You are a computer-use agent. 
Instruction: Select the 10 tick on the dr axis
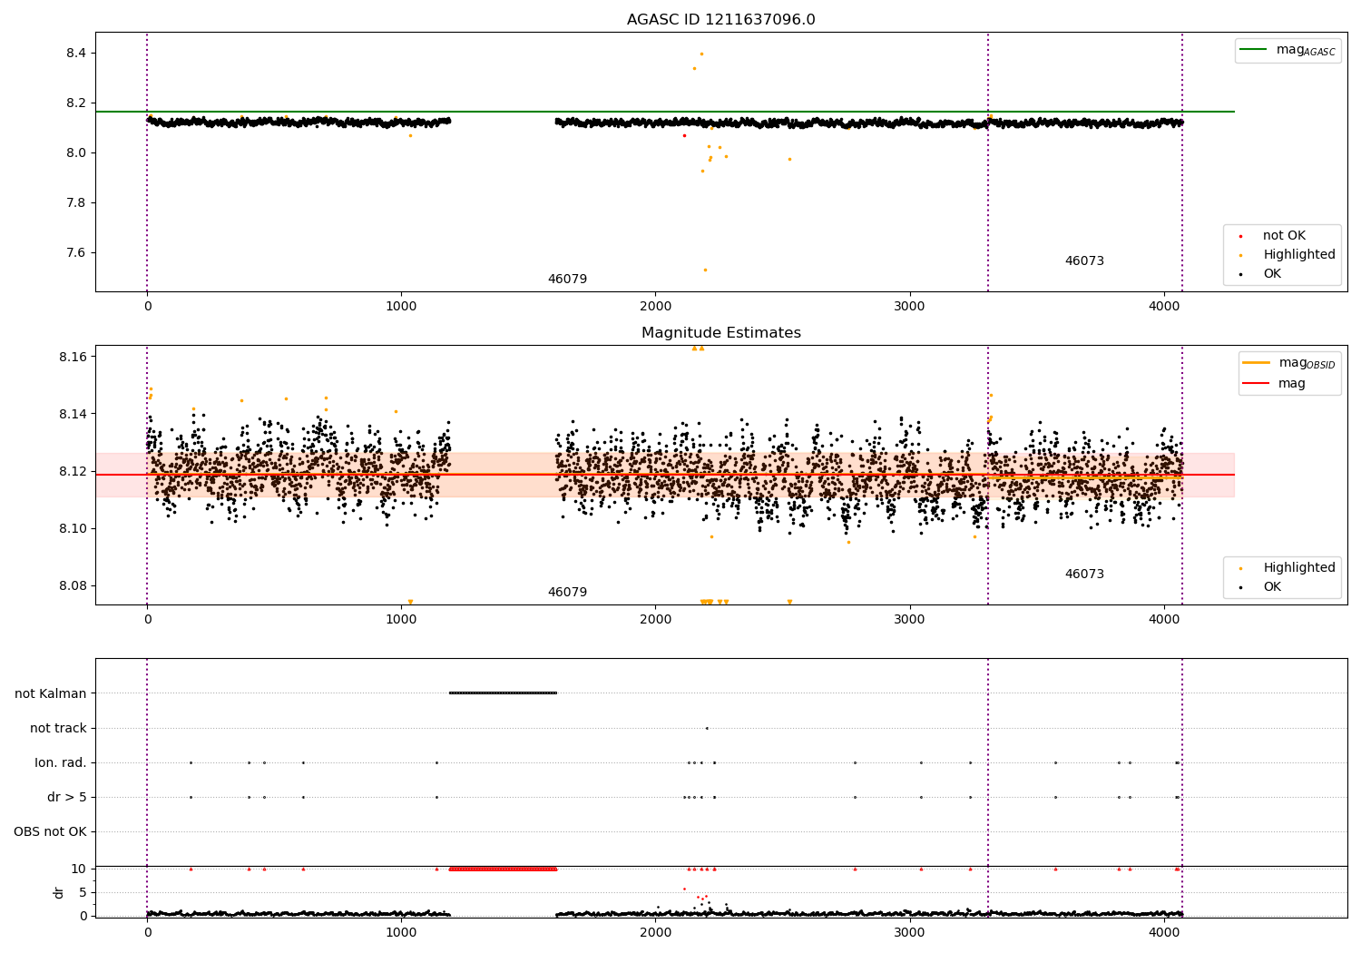79,869
